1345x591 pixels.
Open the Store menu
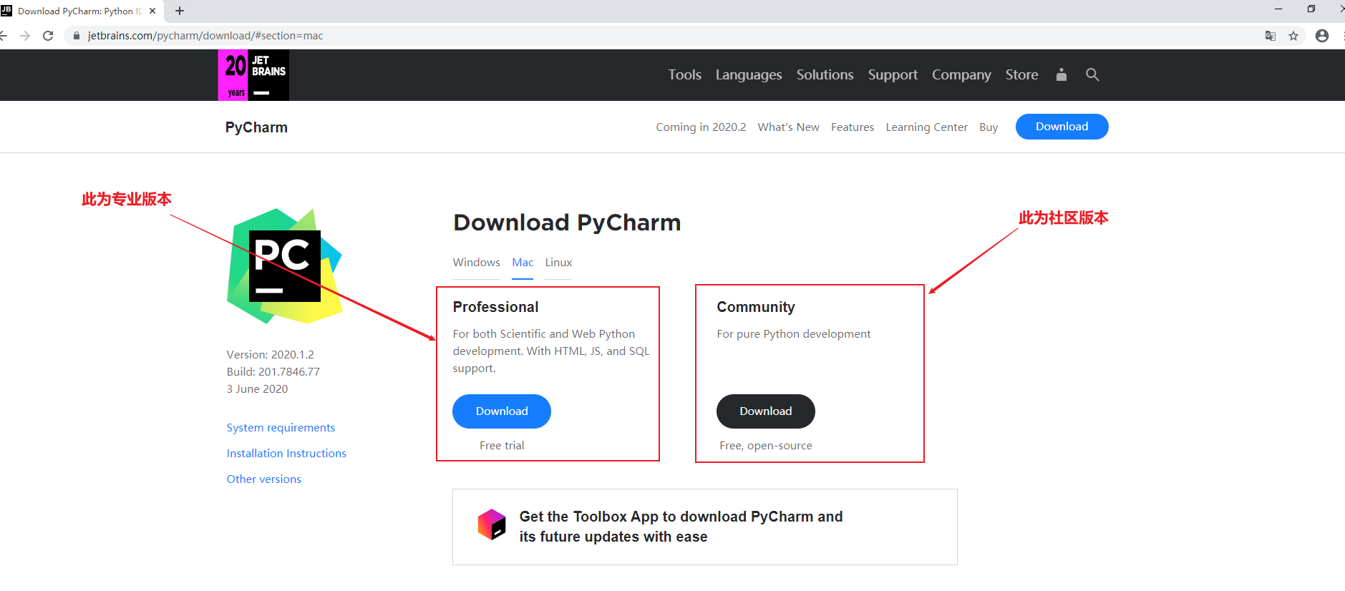[x=1021, y=74]
